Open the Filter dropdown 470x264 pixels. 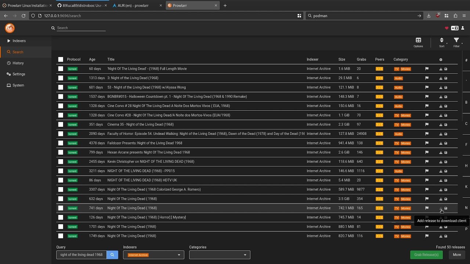(456, 43)
